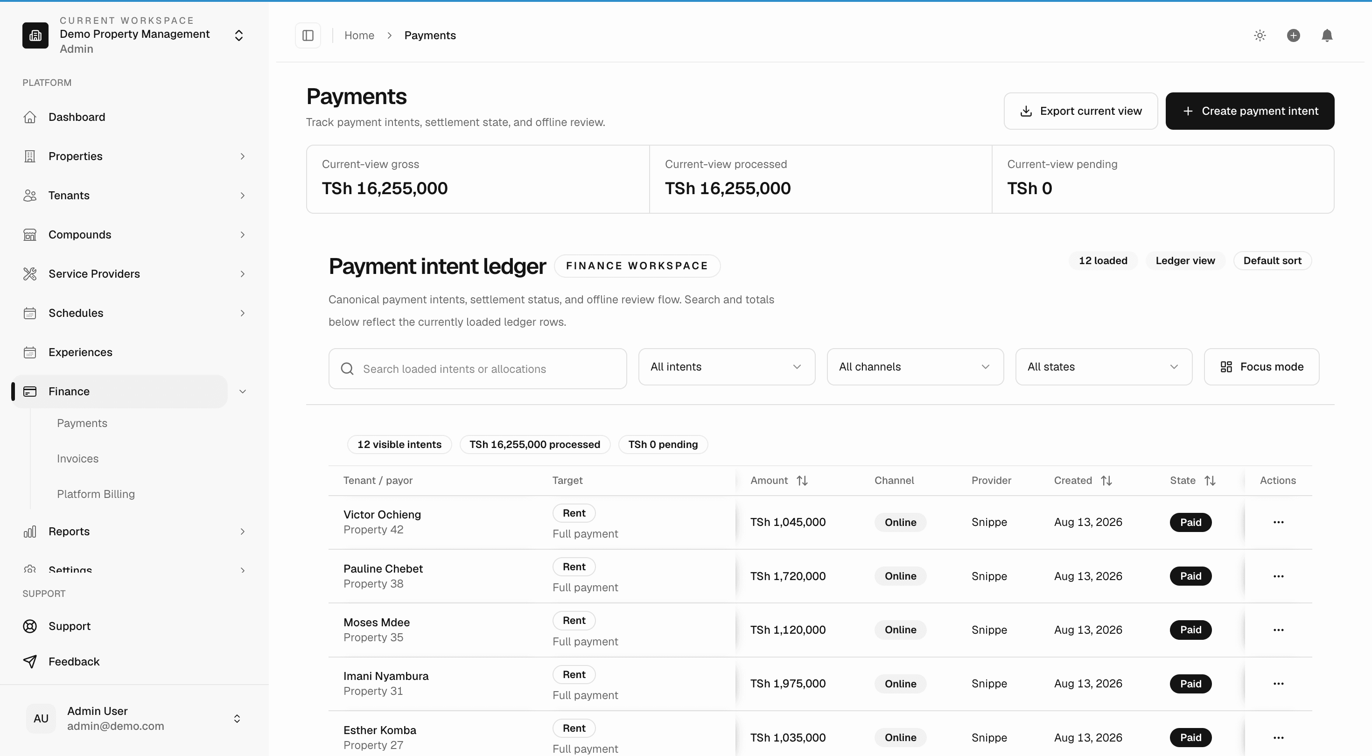Screen dimensions: 1372x756
Task: Click the Dashboard home icon
Action: pos(30,117)
